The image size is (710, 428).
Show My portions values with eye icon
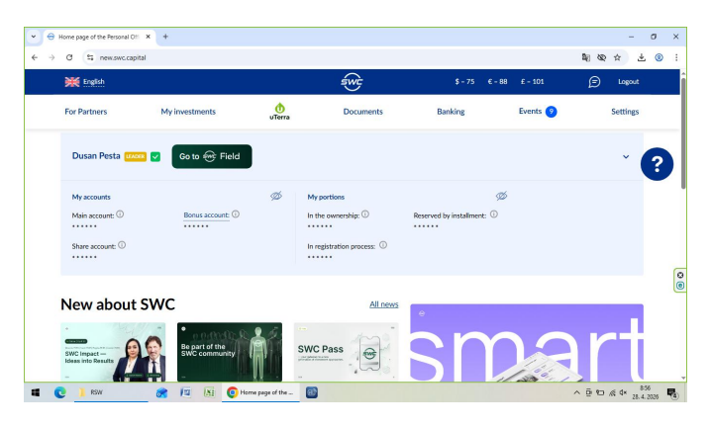coord(501,196)
